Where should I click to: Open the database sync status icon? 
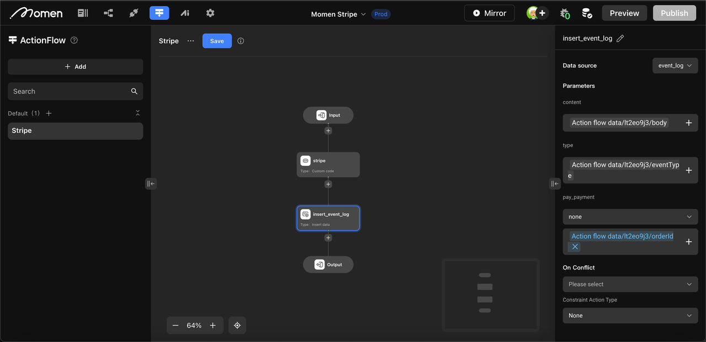[x=587, y=13]
